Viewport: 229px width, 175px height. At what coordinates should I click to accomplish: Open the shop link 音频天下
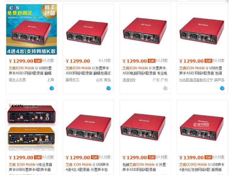pos(72,79)
